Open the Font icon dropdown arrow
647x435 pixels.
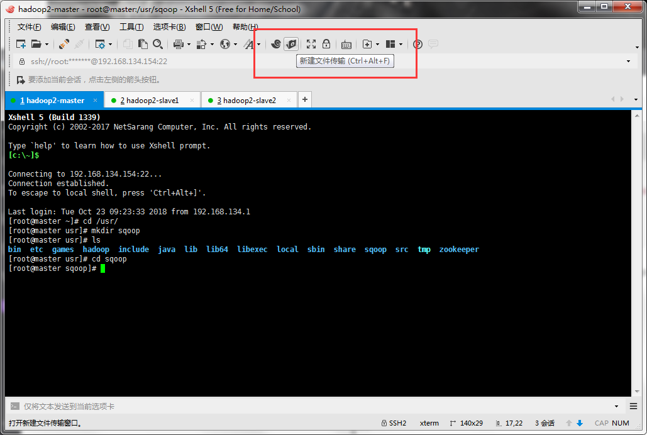(x=258, y=45)
